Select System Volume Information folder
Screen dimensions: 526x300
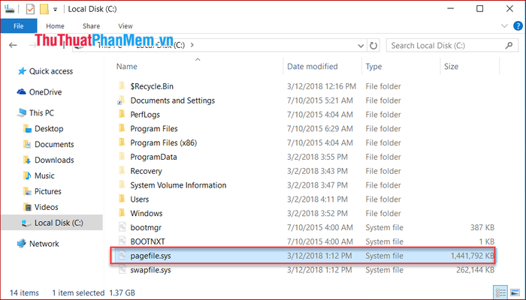click(178, 185)
